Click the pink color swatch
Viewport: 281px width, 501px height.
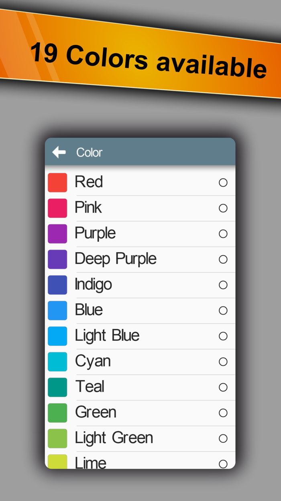pos(57,208)
